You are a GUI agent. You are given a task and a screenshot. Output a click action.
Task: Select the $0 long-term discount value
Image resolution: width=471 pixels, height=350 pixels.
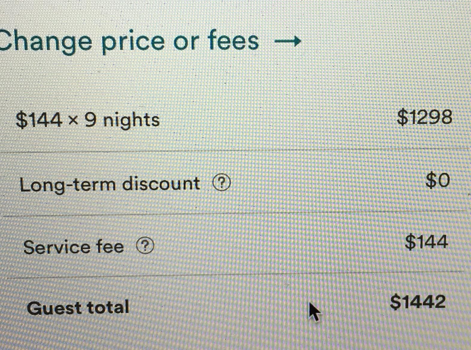[438, 181]
